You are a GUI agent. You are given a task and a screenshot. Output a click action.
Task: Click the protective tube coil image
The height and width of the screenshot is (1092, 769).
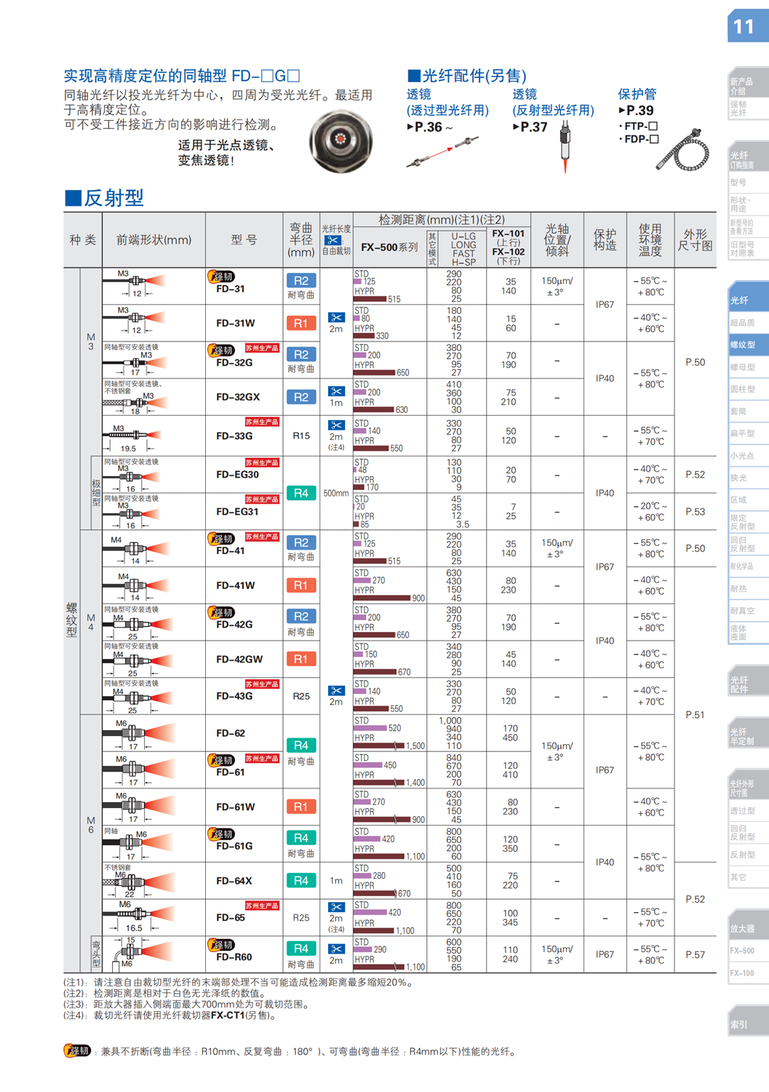click(x=682, y=149)
